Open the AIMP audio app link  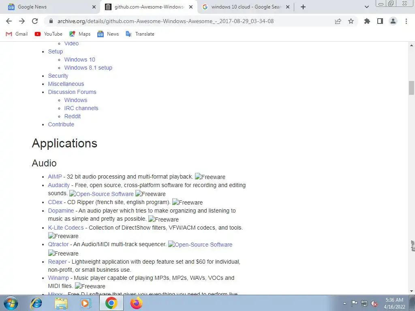coord(55,177)
